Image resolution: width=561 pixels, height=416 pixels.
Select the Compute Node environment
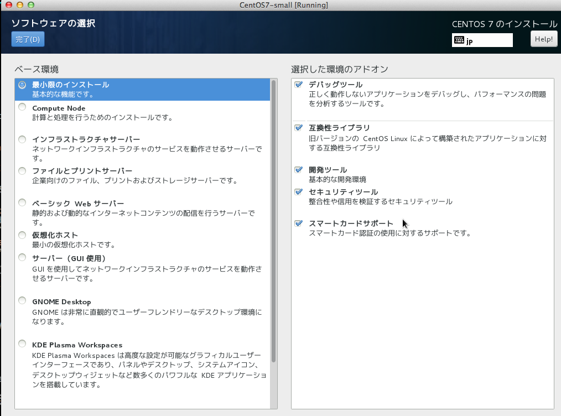tap(22, 107)
